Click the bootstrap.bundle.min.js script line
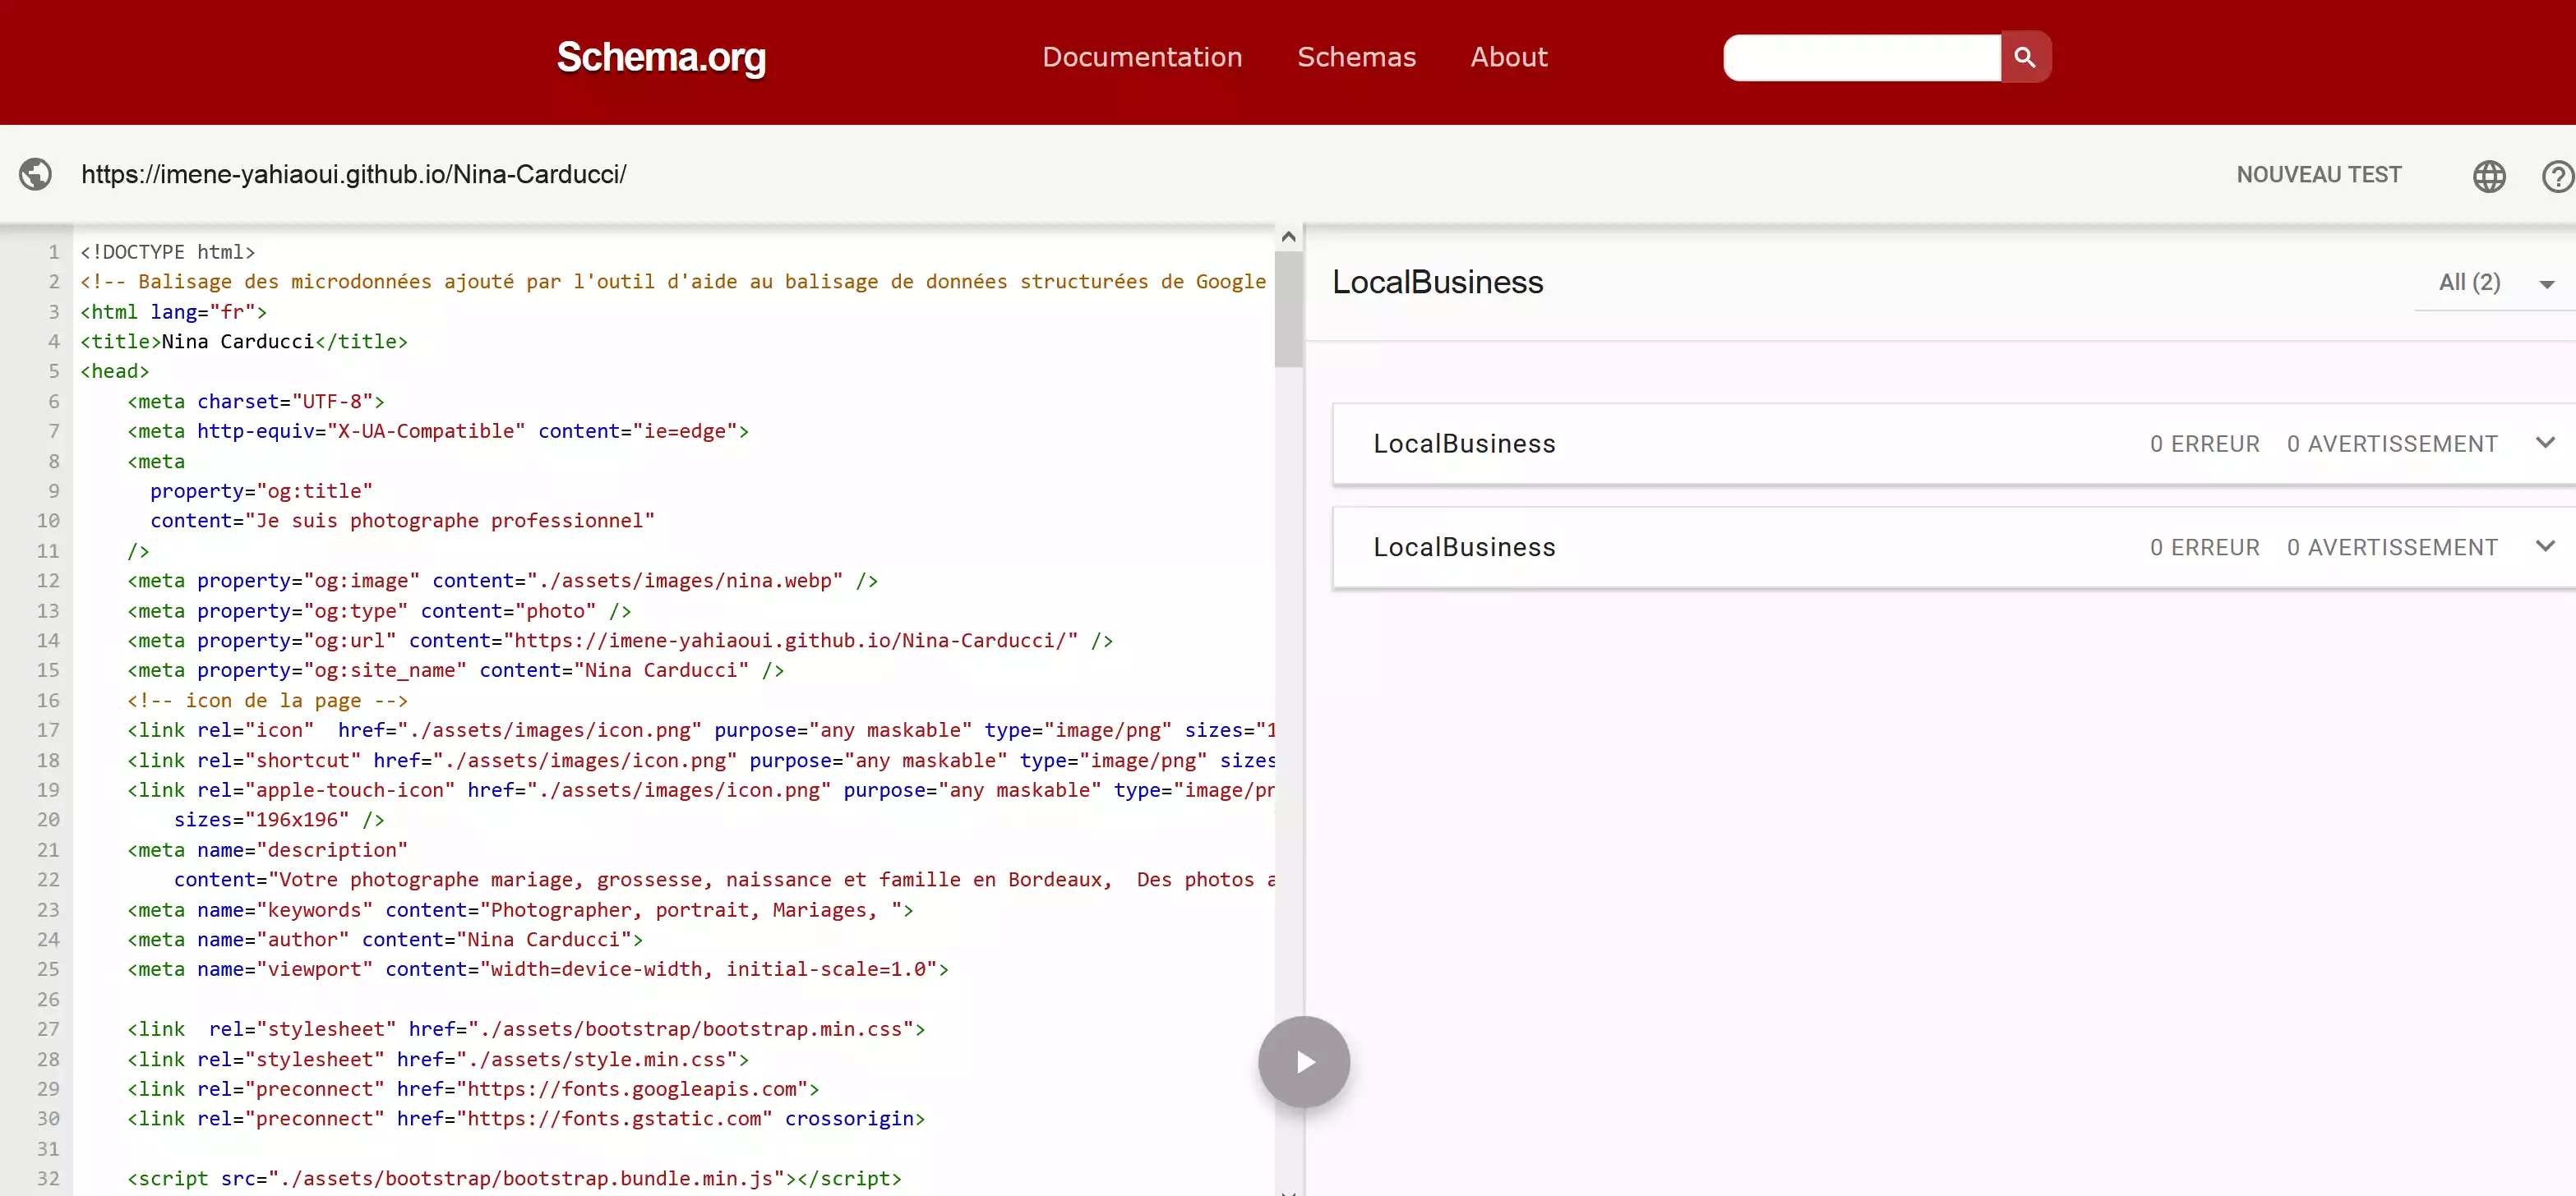2576x1196 pixels. click(514, 1178)
